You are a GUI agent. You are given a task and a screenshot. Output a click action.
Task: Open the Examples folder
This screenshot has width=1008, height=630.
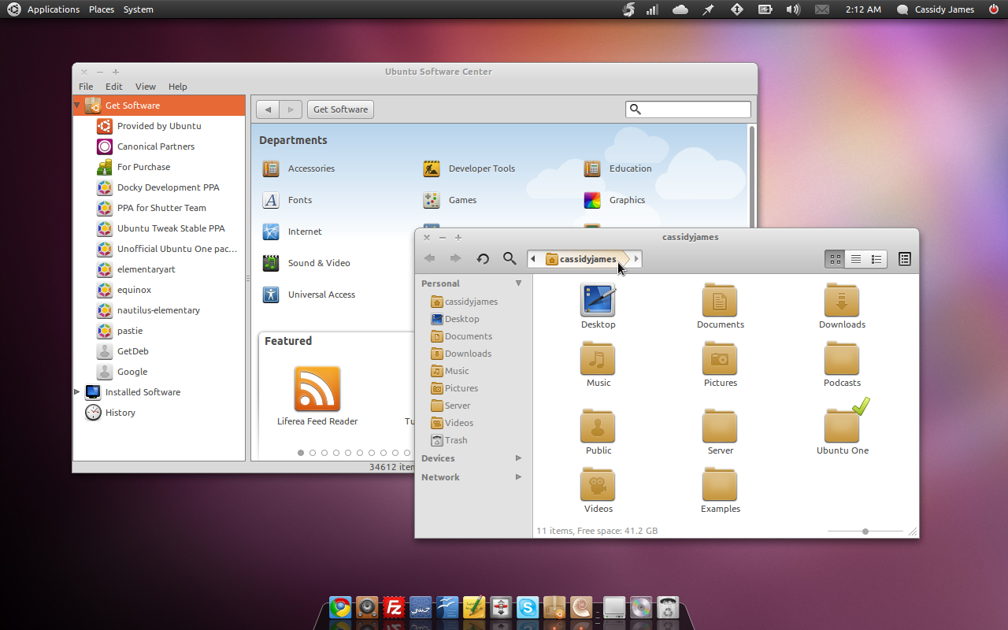tap(720, 491)
